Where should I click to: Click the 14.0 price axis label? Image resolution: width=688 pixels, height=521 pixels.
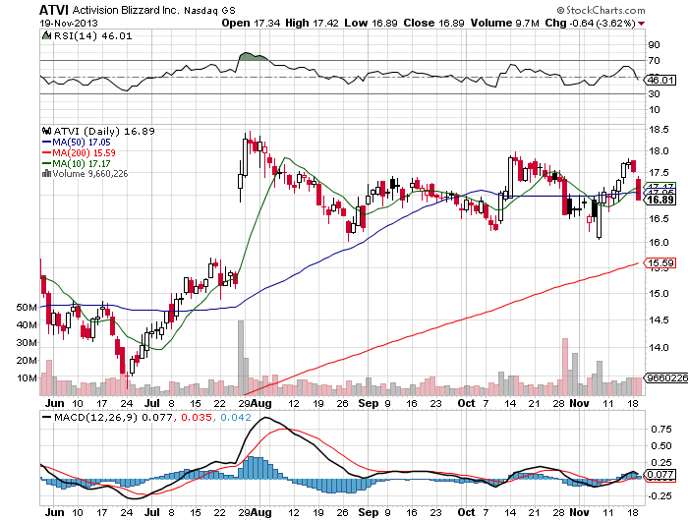(659, 348)
